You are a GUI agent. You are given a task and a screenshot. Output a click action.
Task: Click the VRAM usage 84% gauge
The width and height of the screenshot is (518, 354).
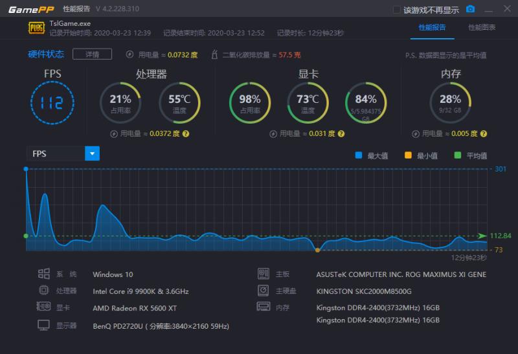click(366, 103)
